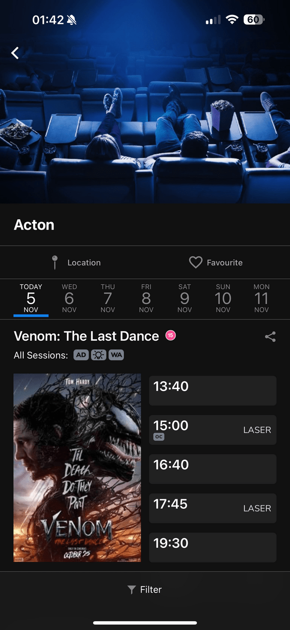Switch to Fri 8 Nov date
This screenshot has height=630, width=290.
click(146, 298)
